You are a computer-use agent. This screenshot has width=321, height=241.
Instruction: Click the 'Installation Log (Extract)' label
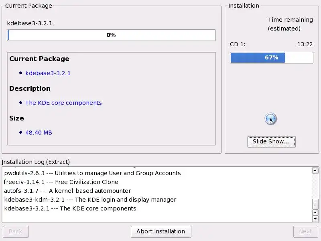(x=36, y=162)
